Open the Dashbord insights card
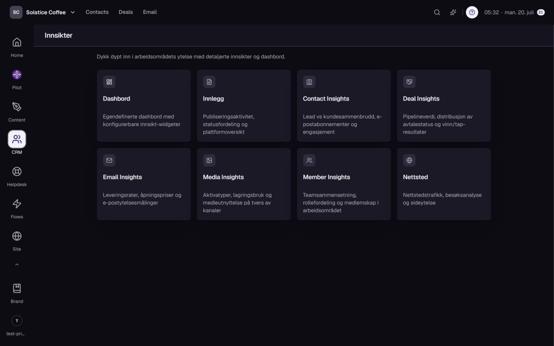The height and width of the screenshot is (346, 554). tap(144, 106)
